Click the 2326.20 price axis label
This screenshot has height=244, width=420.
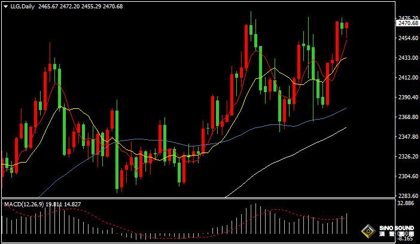point(407,156)
